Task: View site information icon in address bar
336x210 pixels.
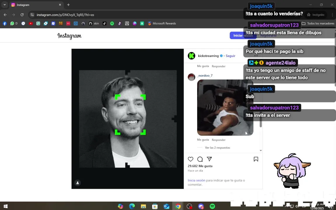Action: pyautogui.click(x=32, y=15)
